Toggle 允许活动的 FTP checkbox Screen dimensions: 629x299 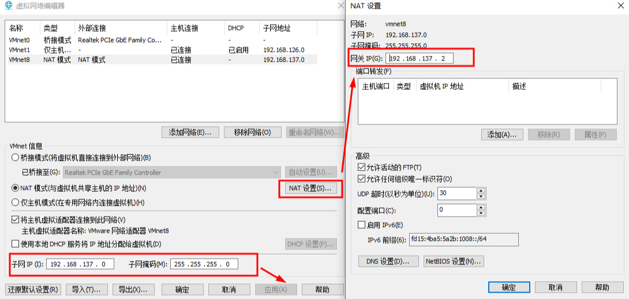[x=361, y=167]
